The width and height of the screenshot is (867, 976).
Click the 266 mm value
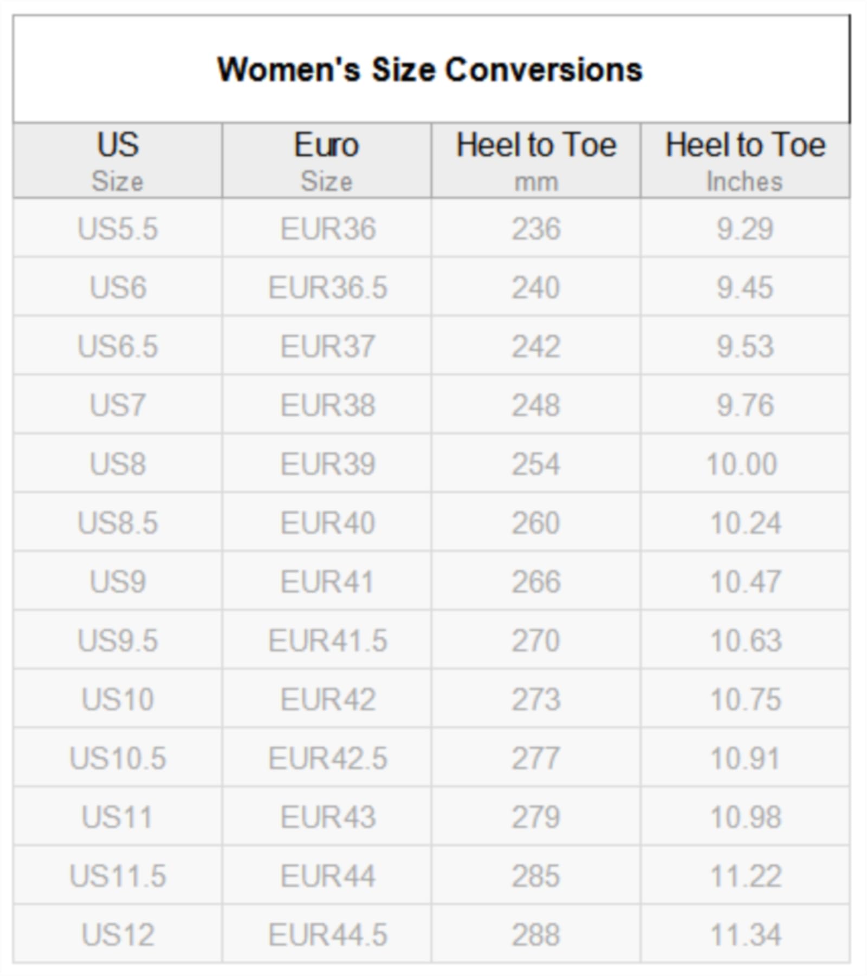click(536, 581)
